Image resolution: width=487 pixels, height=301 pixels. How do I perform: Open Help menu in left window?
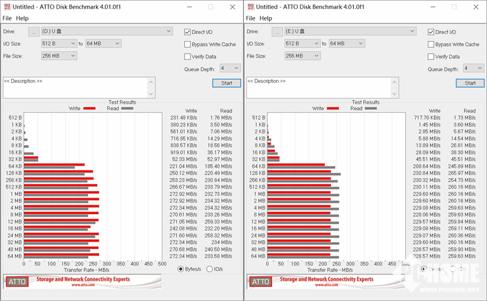tap(22, 18)
